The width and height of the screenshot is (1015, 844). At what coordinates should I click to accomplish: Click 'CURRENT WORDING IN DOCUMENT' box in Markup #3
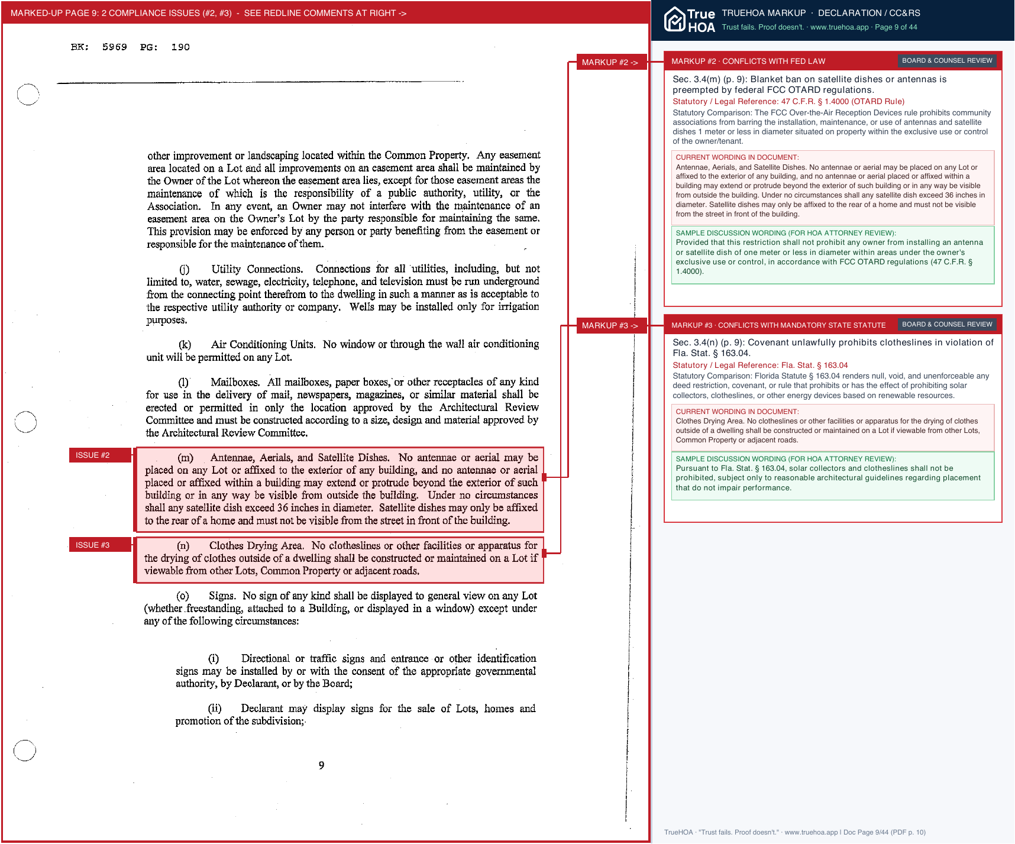tap(833, 427)
